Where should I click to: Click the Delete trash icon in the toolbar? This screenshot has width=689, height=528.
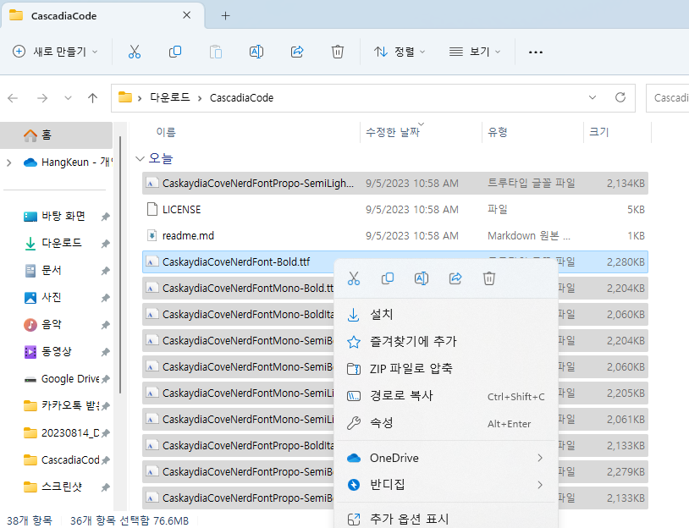coord(338,52)
